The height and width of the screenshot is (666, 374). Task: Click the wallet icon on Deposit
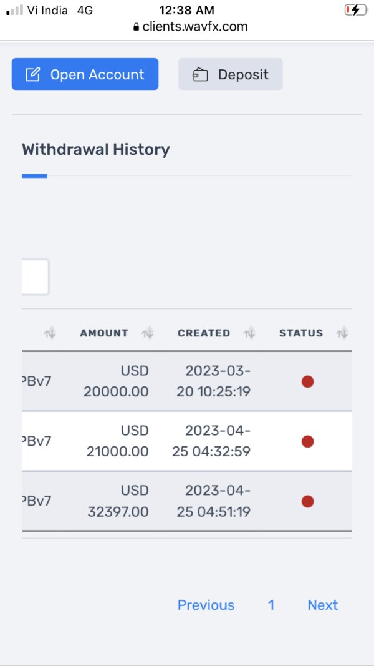tap(200, 75)
